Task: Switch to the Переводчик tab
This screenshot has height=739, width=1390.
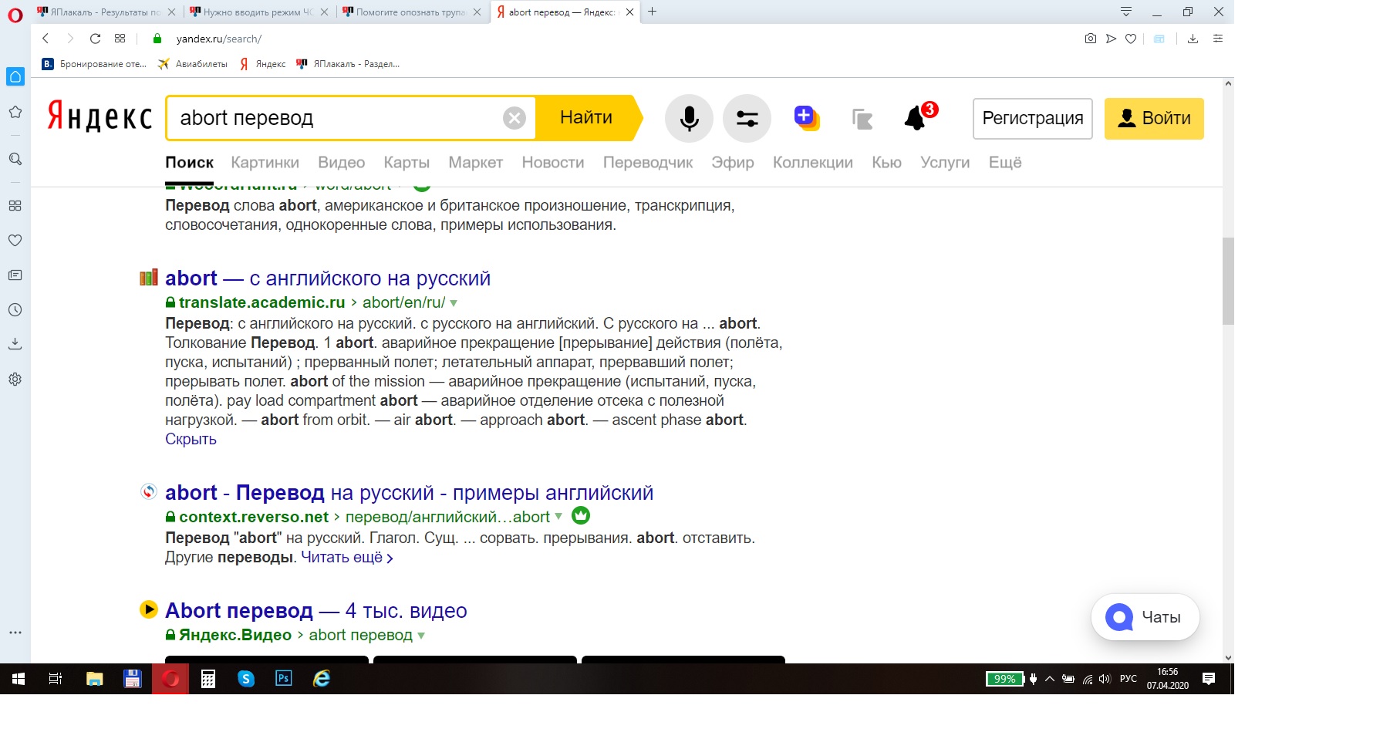Action: pos(648,163)
